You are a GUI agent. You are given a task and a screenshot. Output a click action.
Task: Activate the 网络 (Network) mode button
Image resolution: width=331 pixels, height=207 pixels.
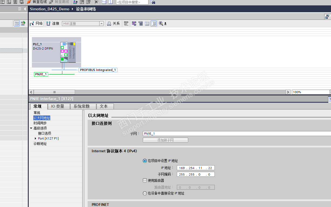pos(36,24)
